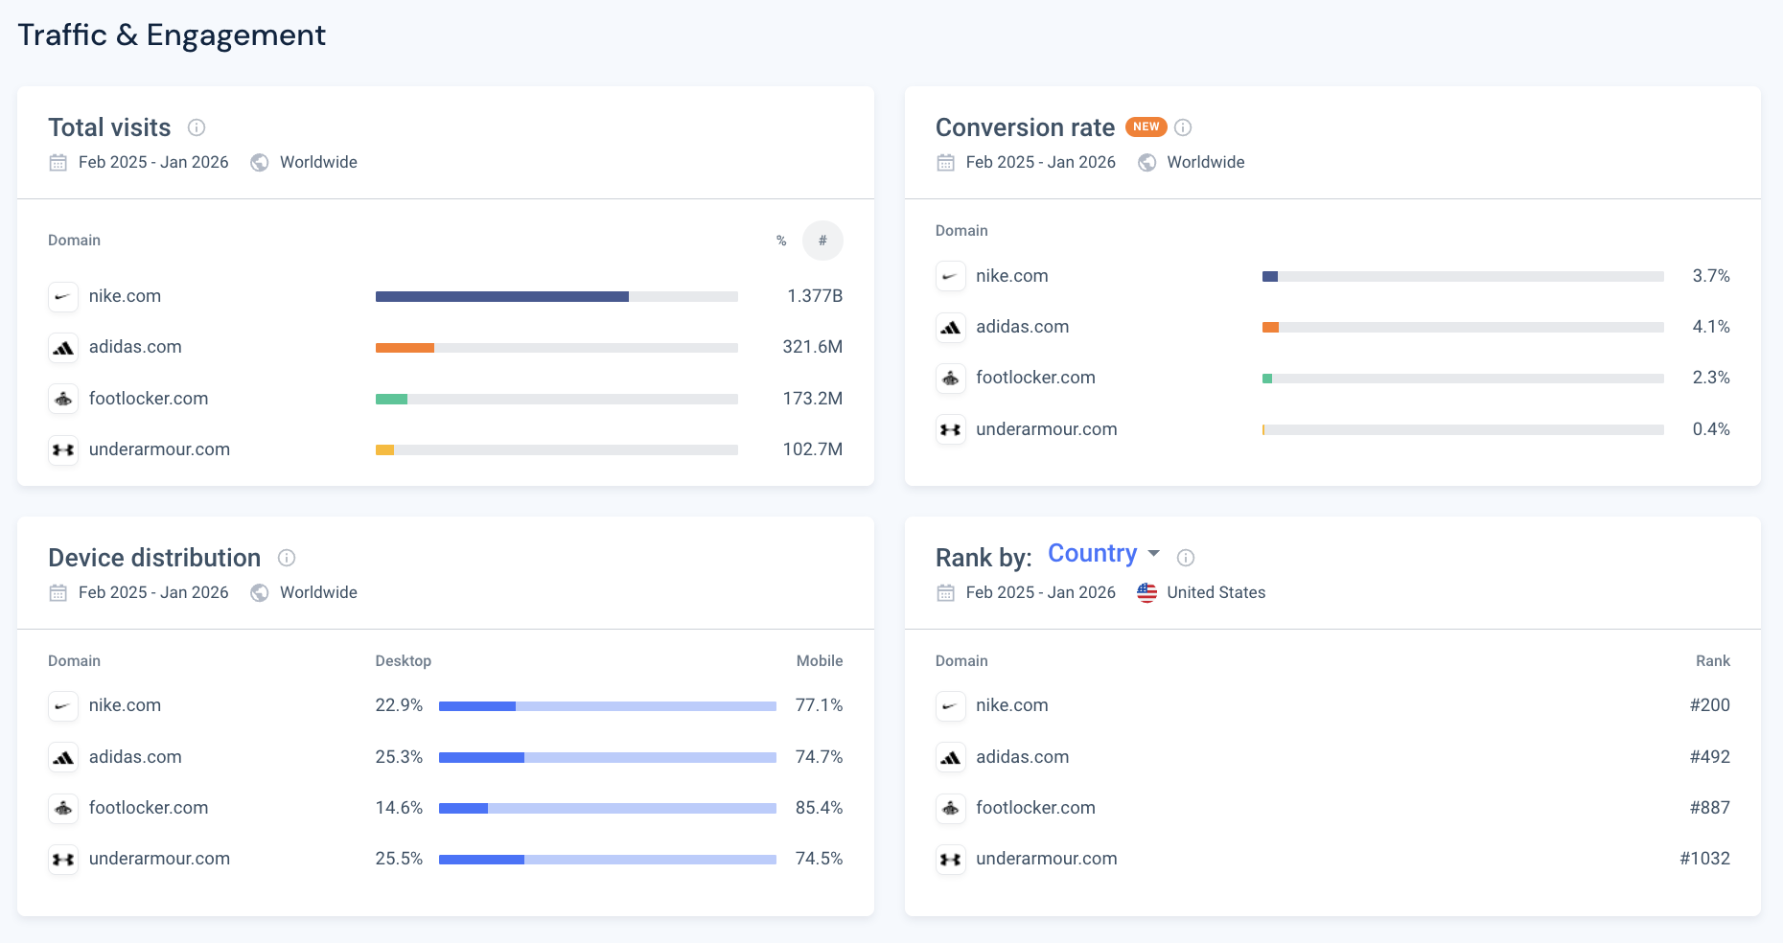
Task: Click underarmour.com logo in Total visits
Action: tap(63, 449)
